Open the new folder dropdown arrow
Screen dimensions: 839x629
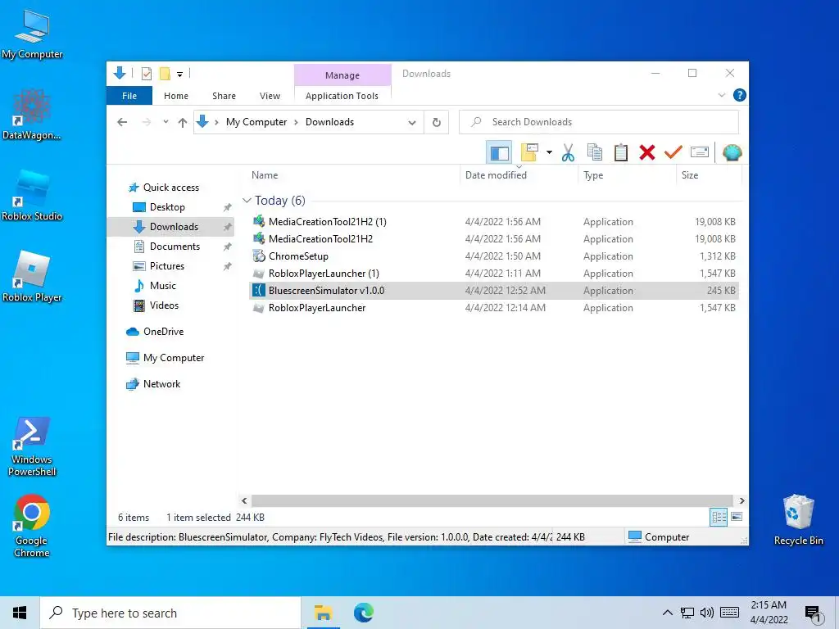[549, 152]
